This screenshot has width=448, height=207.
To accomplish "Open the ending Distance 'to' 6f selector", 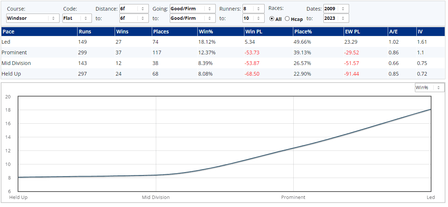I will click(134, 18).
